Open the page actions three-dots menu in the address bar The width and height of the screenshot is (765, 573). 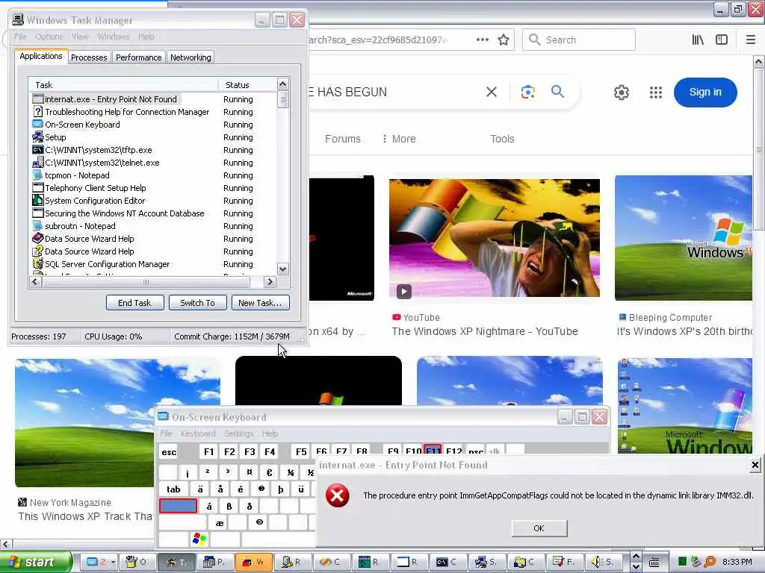(482, 40)
